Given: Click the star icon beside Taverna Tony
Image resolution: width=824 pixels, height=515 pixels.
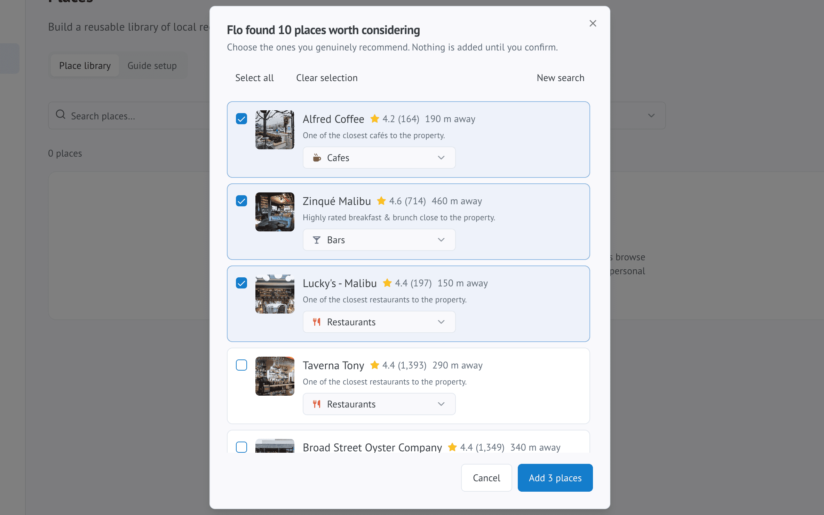Looking at the screenshot, I should (375, 365).
